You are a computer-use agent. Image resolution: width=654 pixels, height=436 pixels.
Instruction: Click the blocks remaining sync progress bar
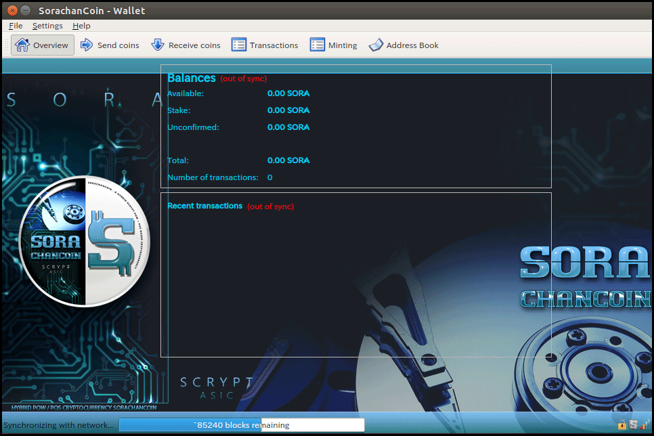(242, 424)
